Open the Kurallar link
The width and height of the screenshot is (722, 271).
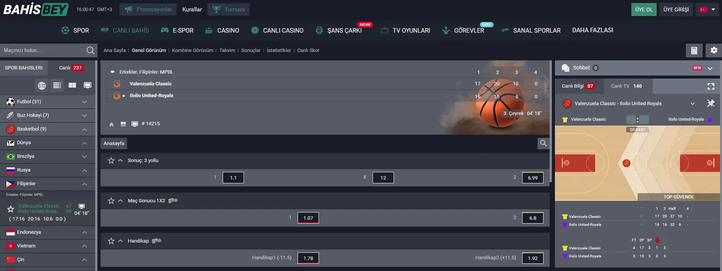192,9
